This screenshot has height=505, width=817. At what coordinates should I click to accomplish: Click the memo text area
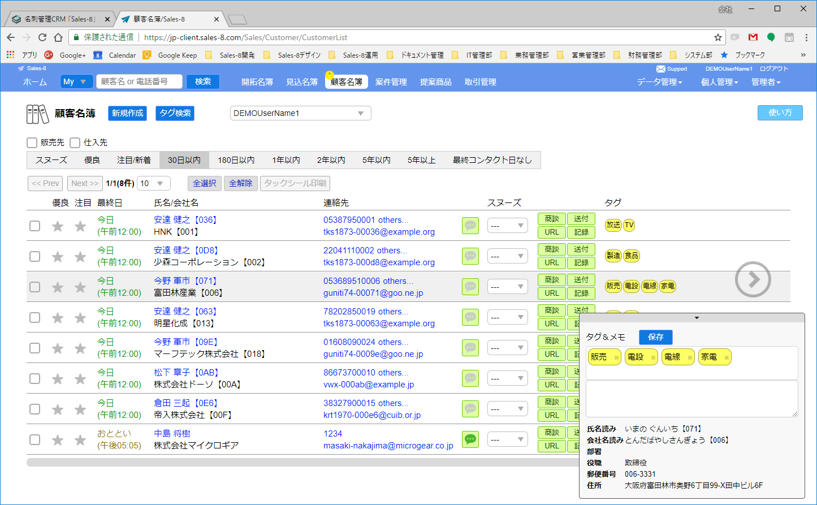(x=692, y=399)
